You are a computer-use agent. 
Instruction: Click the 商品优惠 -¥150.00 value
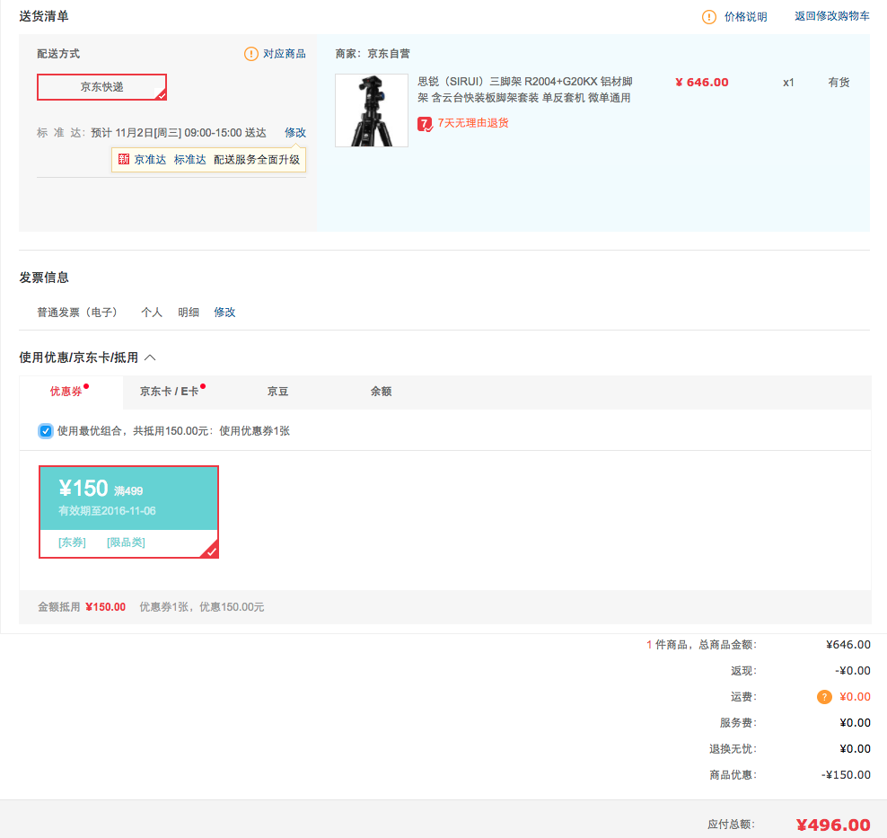[846, 775]
